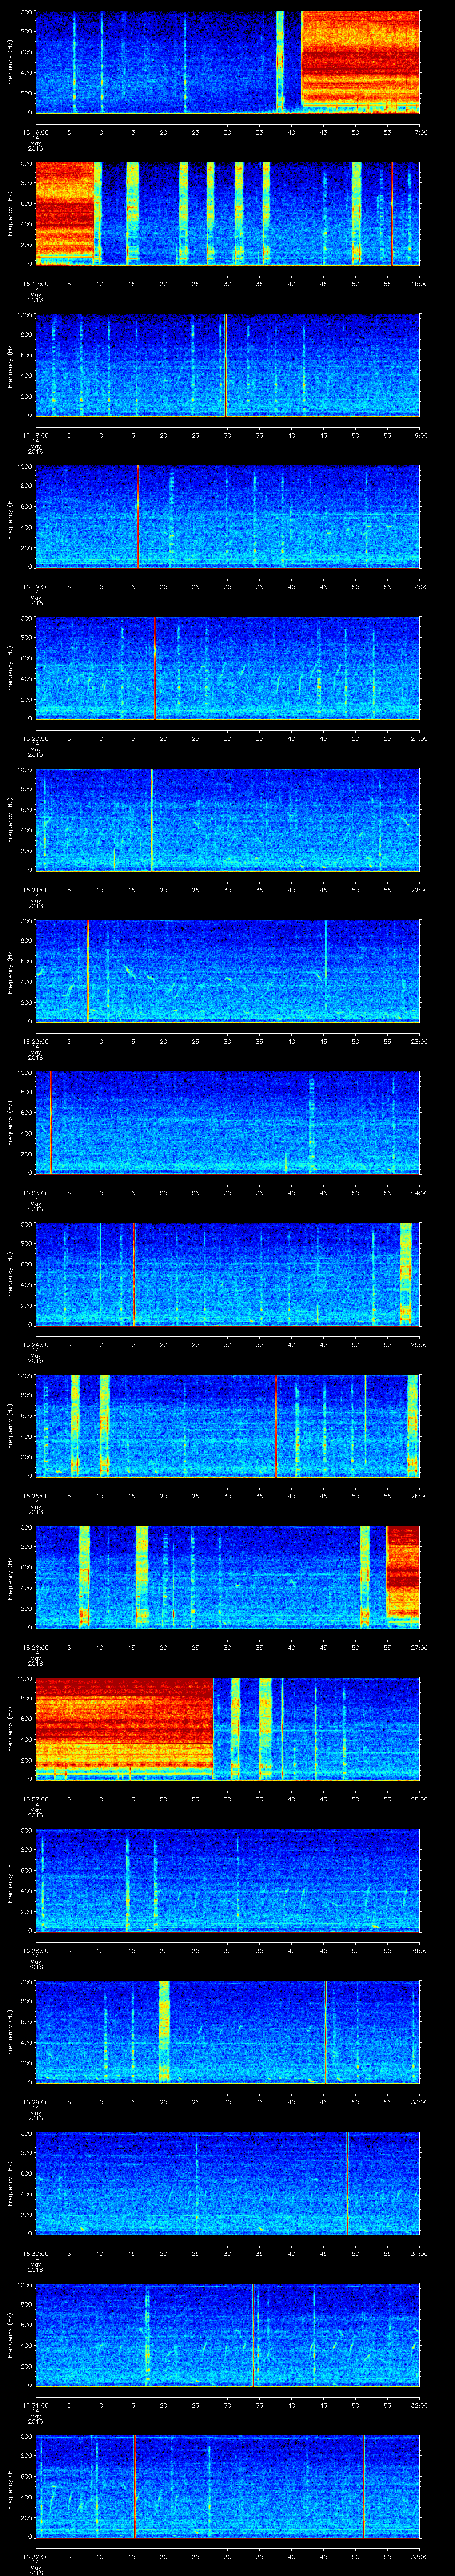Click the 27:00 end time label
The height and width of the screenshot is (2576, 455).
[x=420, y=1647]
